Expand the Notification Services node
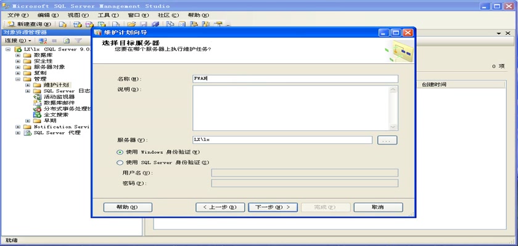Viewport: 518px width, 246px height. pyautogui.click(x=18, y=127)
